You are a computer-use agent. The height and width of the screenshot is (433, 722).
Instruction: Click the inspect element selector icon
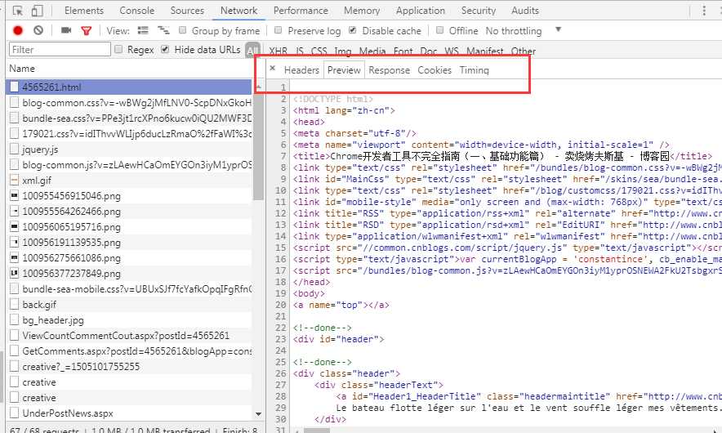pyautogui.click(x=18, y=11)
